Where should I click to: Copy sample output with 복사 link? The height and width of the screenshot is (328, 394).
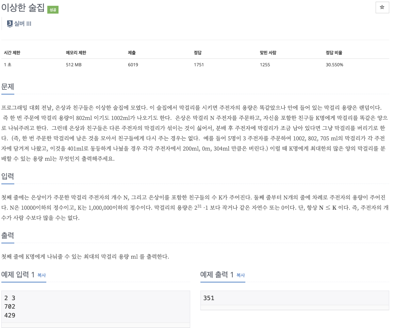[x=241, y=275]
